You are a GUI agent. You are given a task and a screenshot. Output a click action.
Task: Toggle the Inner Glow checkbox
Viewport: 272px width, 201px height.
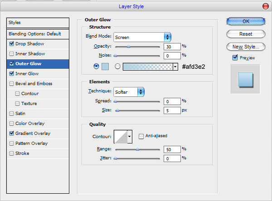tap(12, 74)
